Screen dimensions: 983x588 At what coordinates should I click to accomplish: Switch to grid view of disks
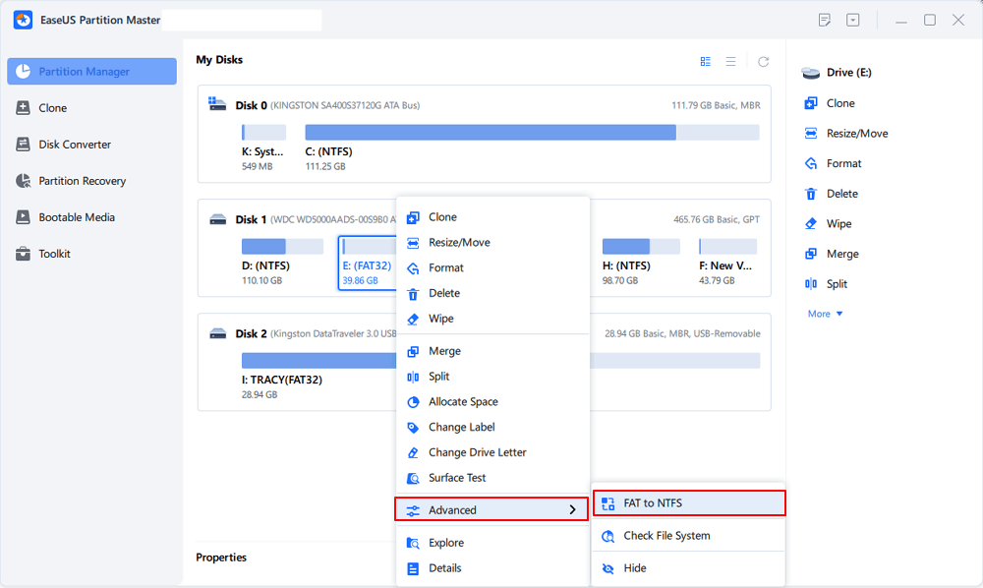point(705,61)
